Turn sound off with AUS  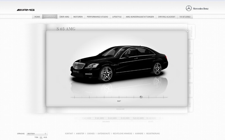pyautogui.click(x=45, y=137)
